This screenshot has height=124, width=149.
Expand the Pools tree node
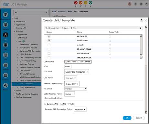point(14,91)
